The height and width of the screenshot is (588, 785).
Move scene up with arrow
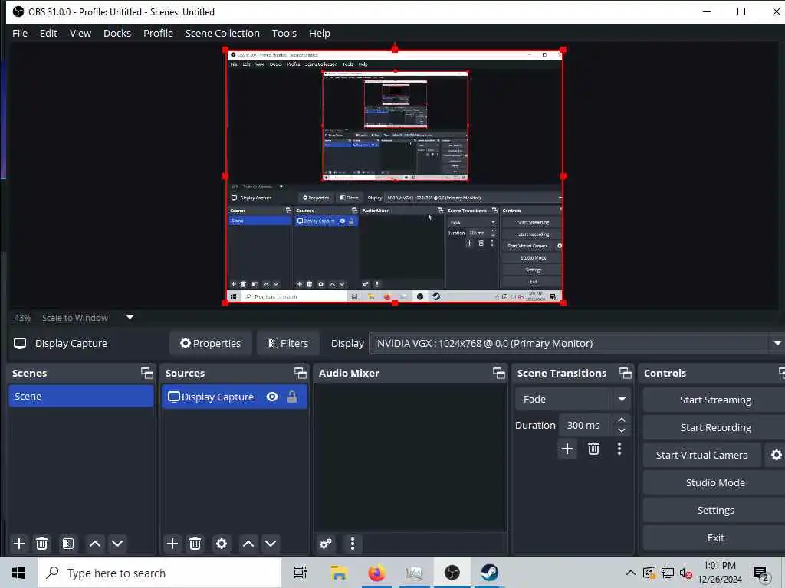click(x=94, y=544)
